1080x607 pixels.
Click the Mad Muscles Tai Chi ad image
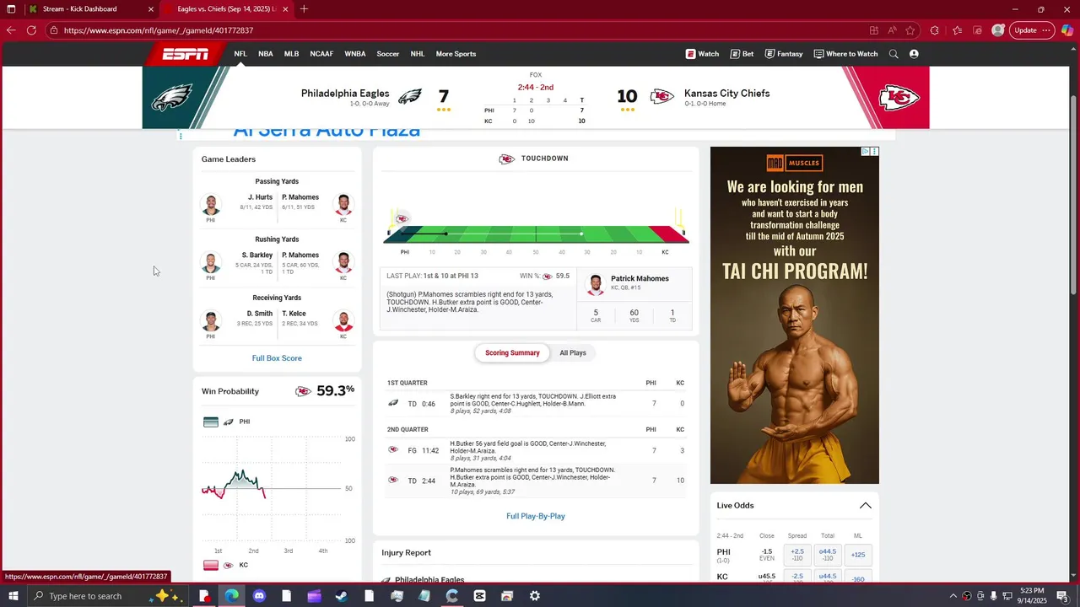click(x=794, y=315)
